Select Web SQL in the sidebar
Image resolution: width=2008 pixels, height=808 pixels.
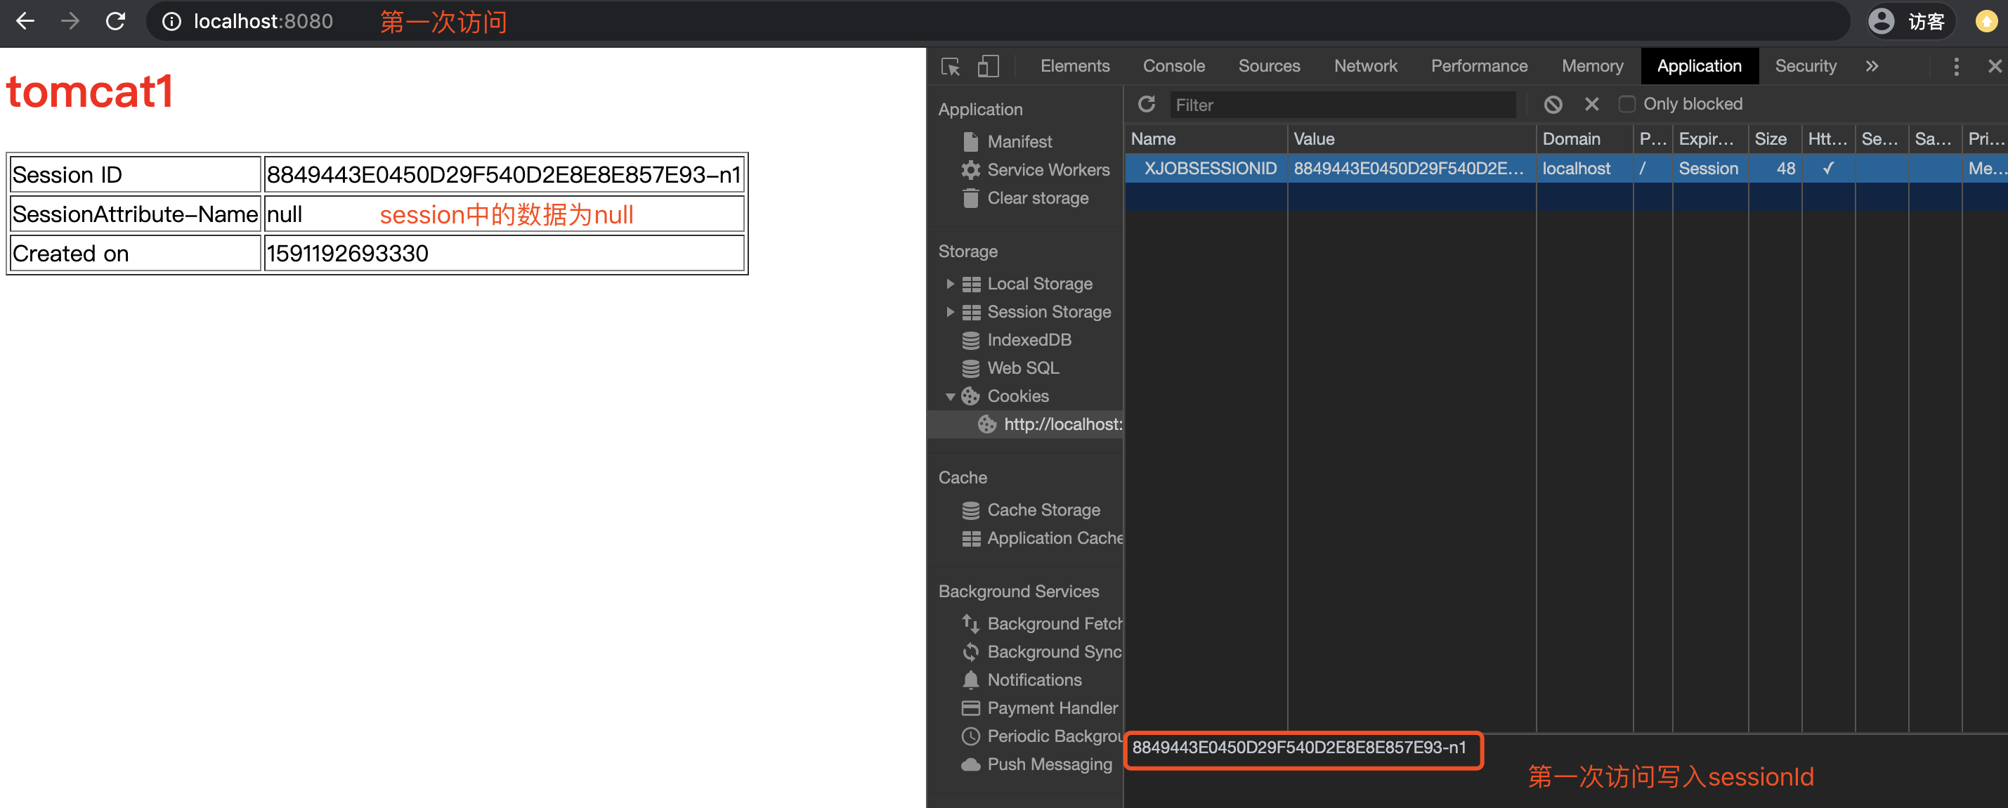(x=1022, y=367)
